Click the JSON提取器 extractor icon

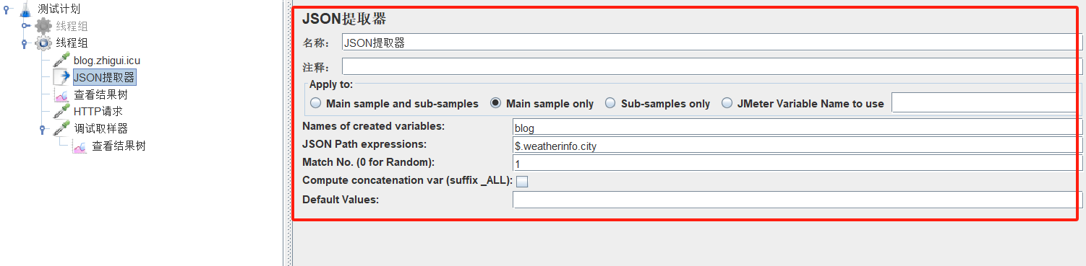pos(61,77)
